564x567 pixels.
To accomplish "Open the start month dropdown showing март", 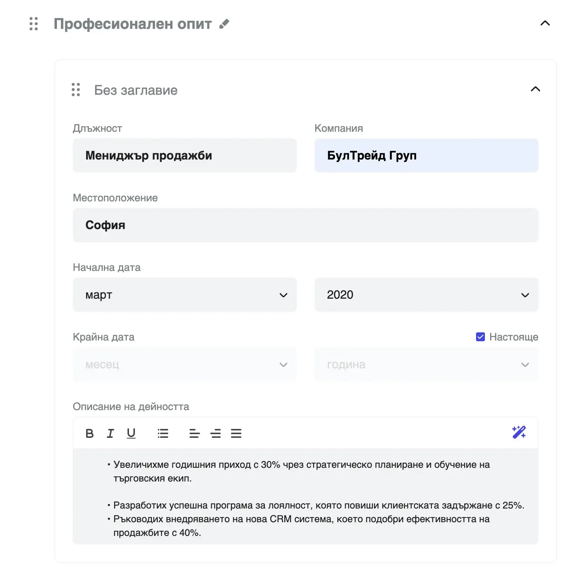I will click(185, 295).
